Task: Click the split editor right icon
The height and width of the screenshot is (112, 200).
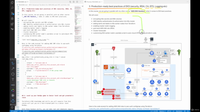Action: 77,2
